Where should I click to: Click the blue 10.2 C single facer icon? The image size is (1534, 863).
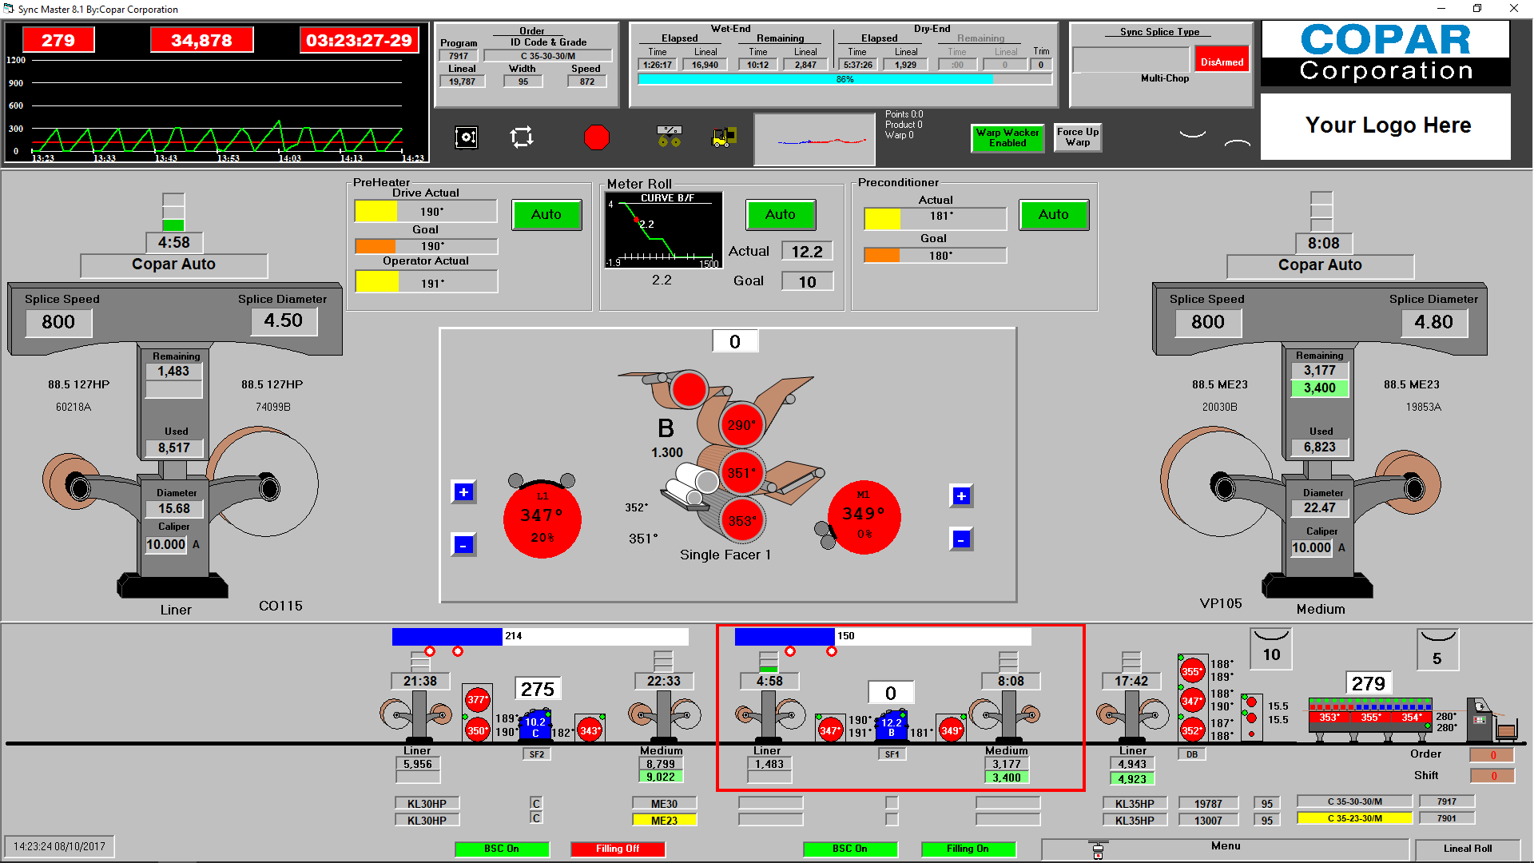pos(535,726)
